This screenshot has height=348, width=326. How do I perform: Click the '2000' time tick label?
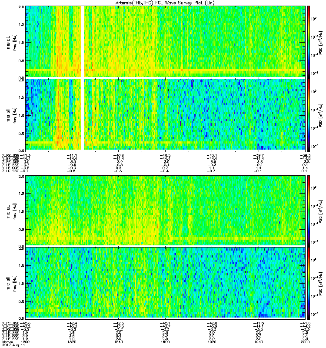[x=305, y=342]
